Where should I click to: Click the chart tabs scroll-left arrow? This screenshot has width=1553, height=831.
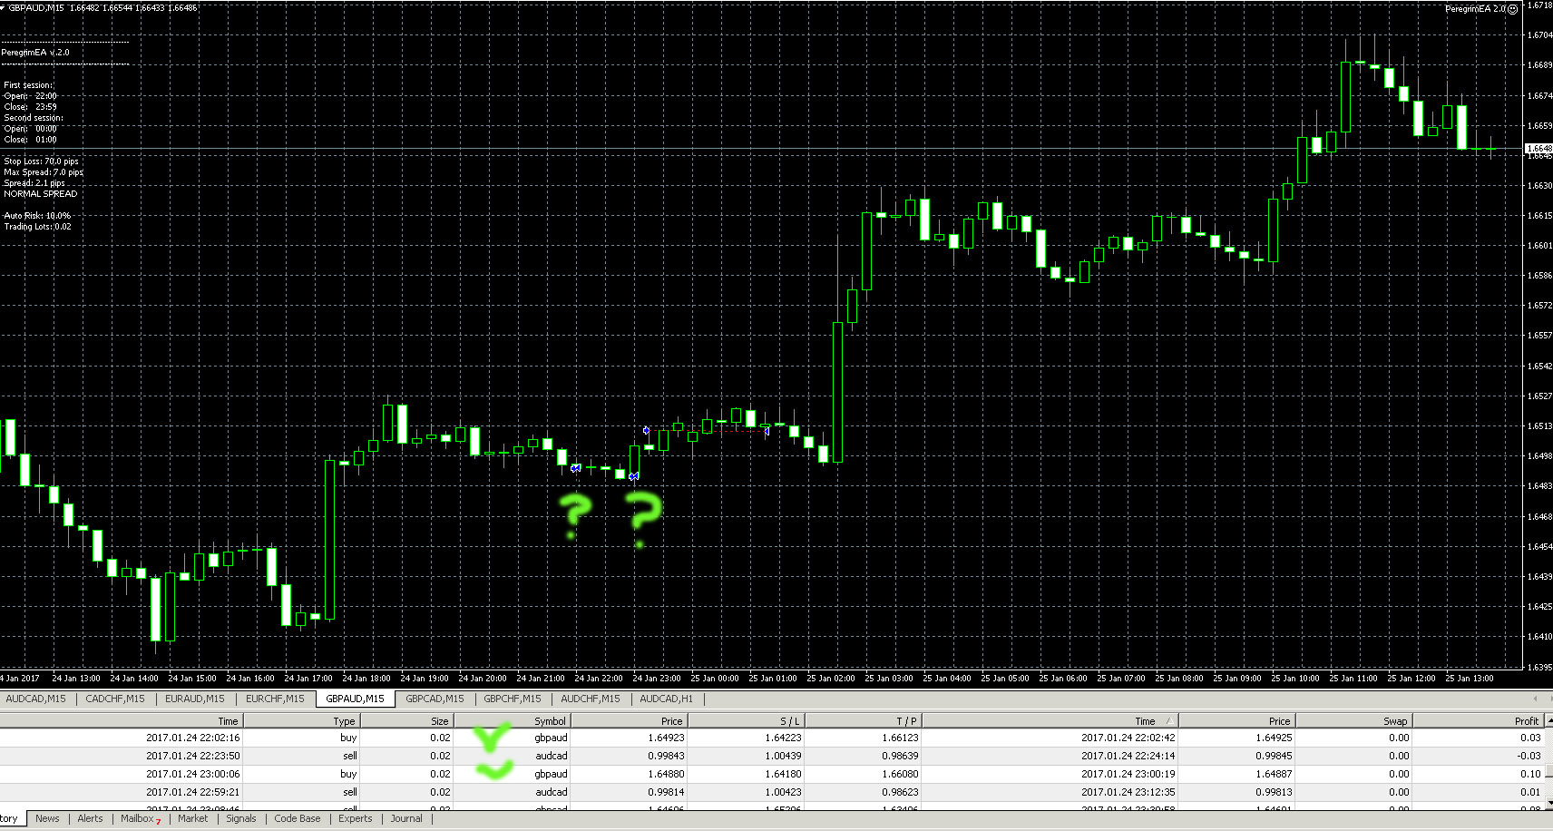1535,699
